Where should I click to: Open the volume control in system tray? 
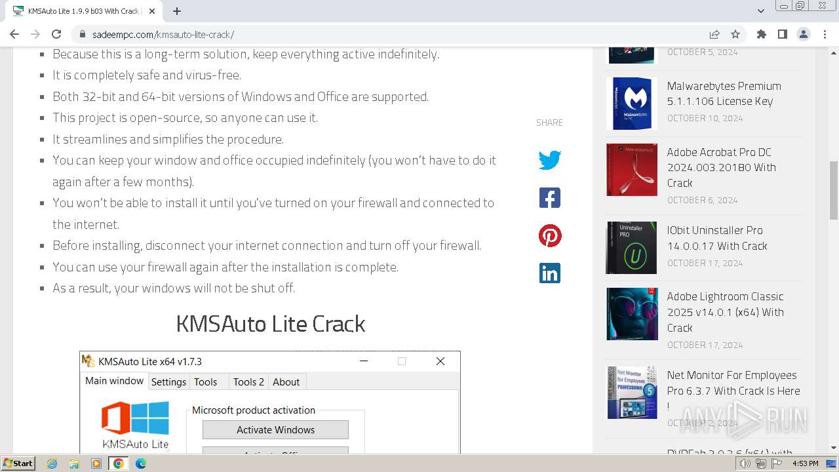pos(745,463)
